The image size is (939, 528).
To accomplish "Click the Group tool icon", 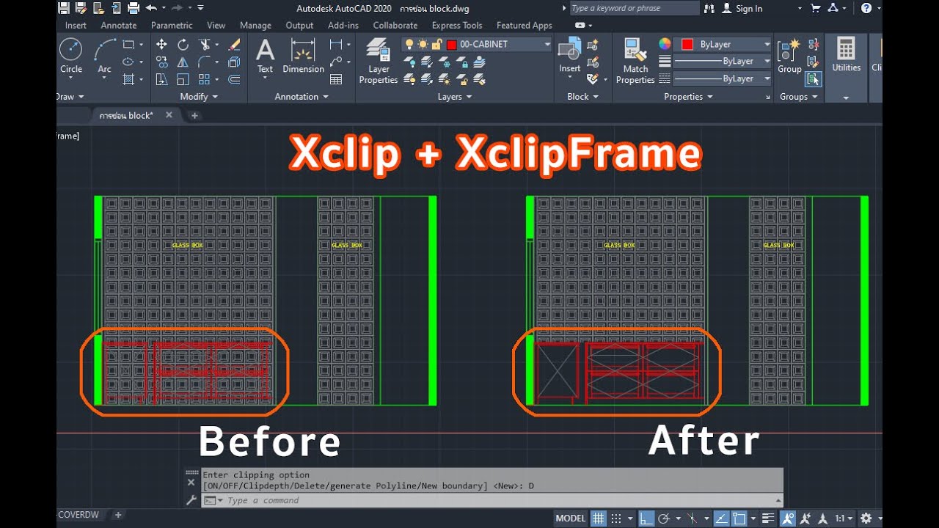I will [789, 56].
